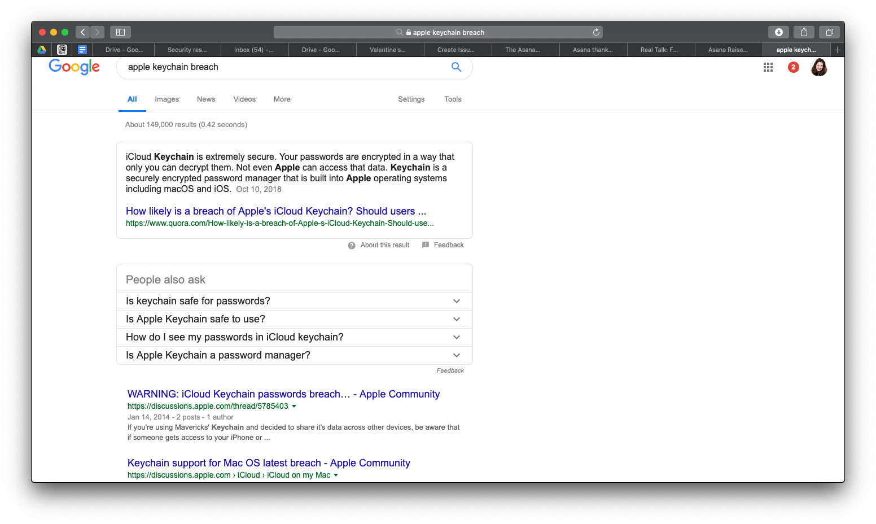Viewport: 876px width, 524px height.
Task: Click the About this result question icon
Action: [352, 246]
